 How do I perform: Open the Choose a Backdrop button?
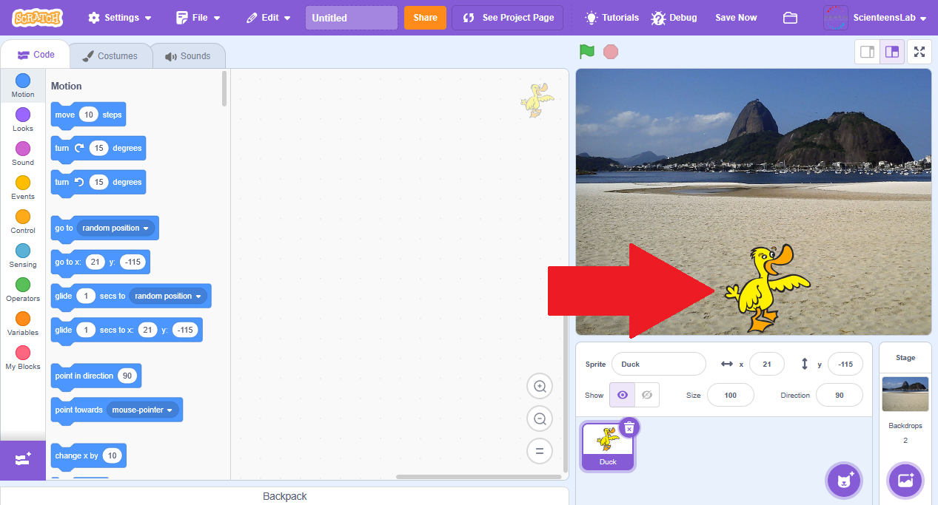(905, 481)
